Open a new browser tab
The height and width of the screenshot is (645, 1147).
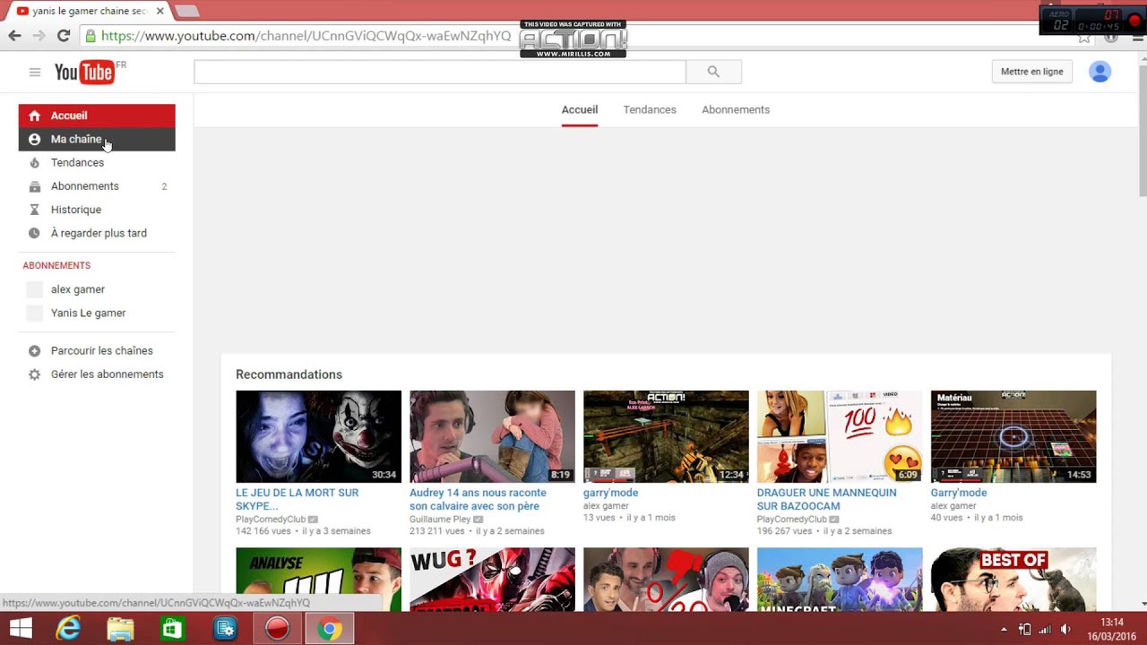[186, 11]
